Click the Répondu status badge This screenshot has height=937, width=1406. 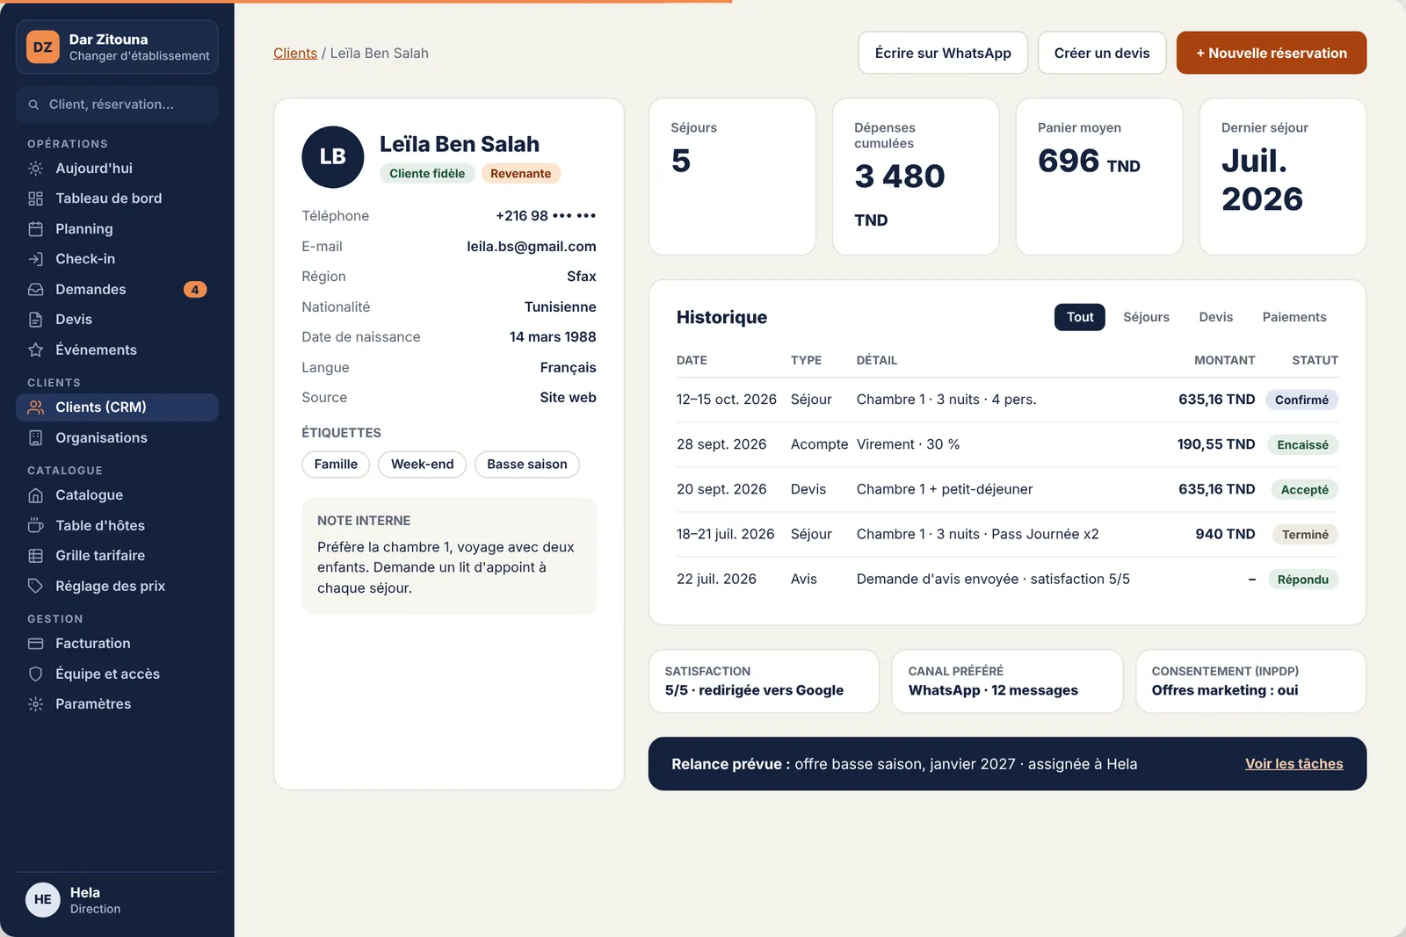click(x=1303, y=580)
